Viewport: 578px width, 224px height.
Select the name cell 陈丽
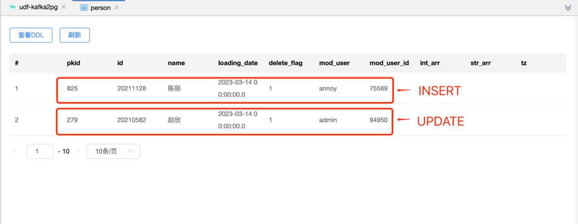tap(174, 89)
